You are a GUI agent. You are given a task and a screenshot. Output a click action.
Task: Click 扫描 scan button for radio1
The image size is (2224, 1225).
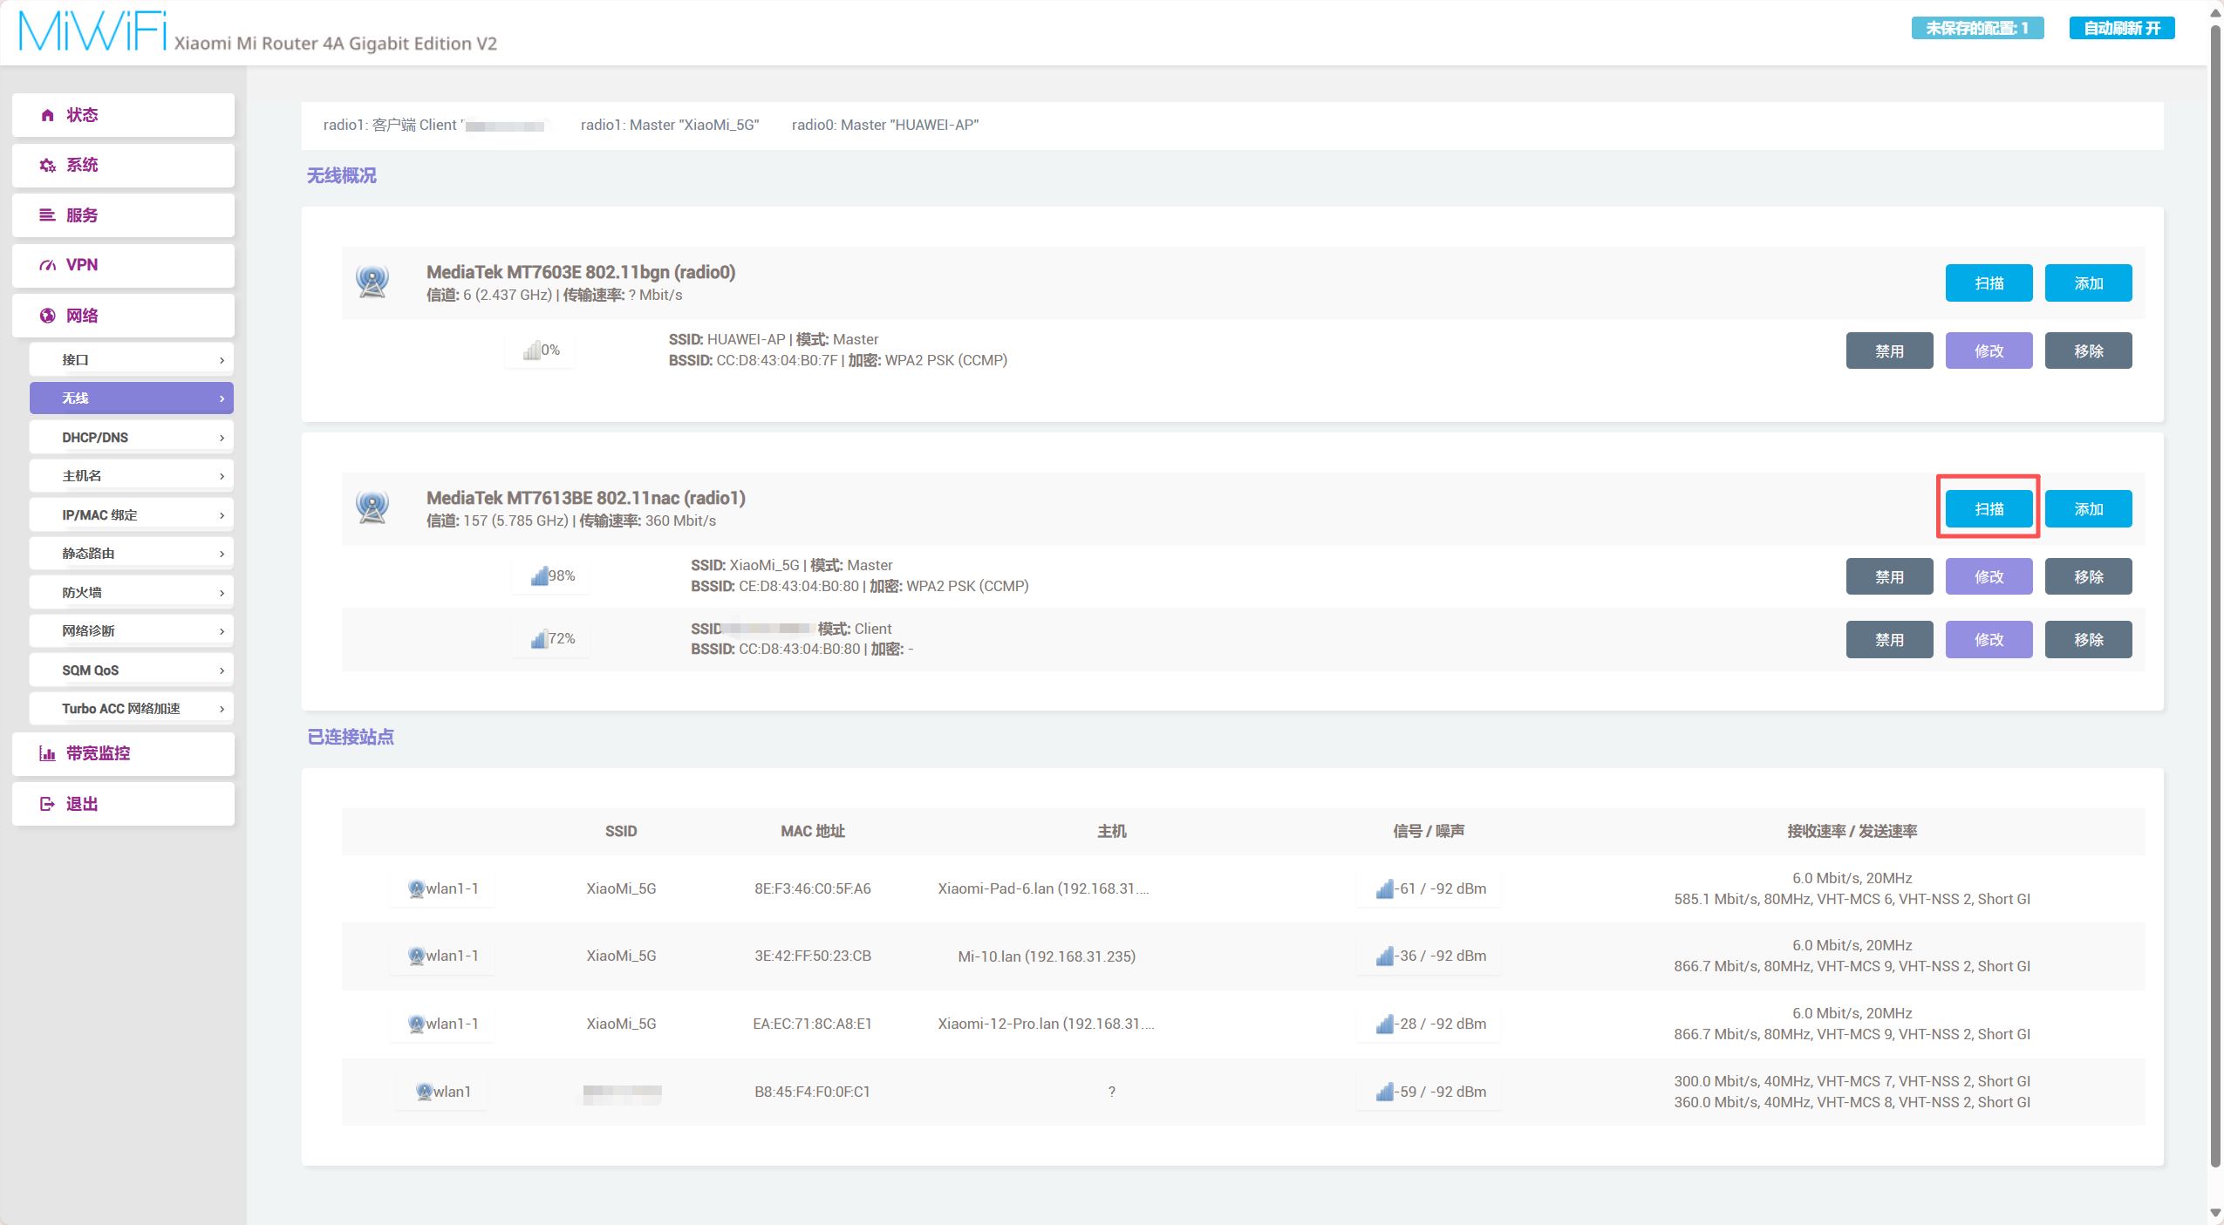pyautogui.click(x=1989, y=509)
